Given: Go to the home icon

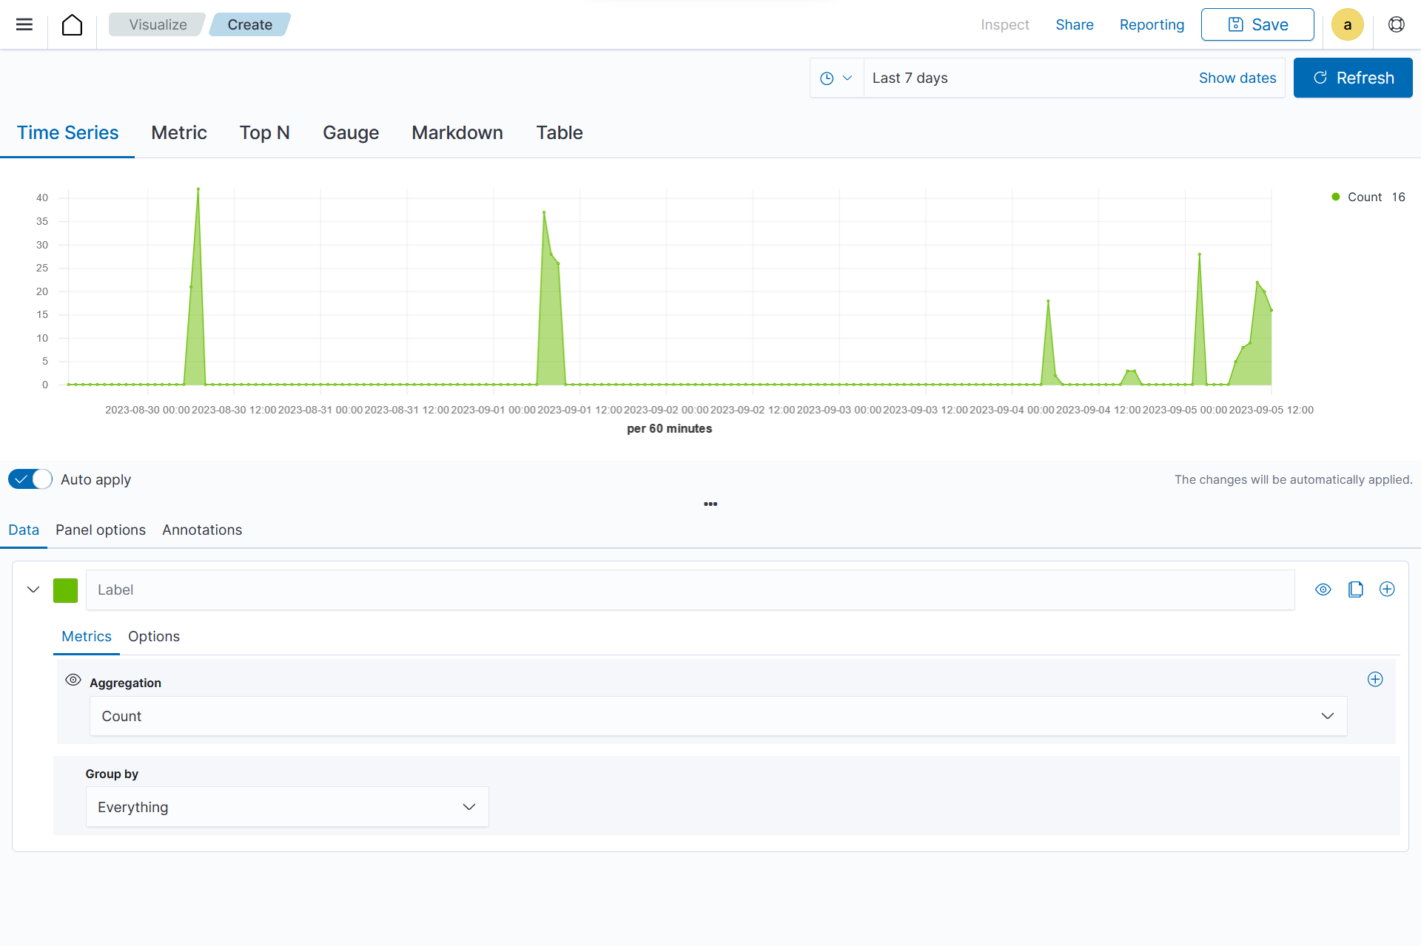Looking at the screenshot, I should point(72,24).
